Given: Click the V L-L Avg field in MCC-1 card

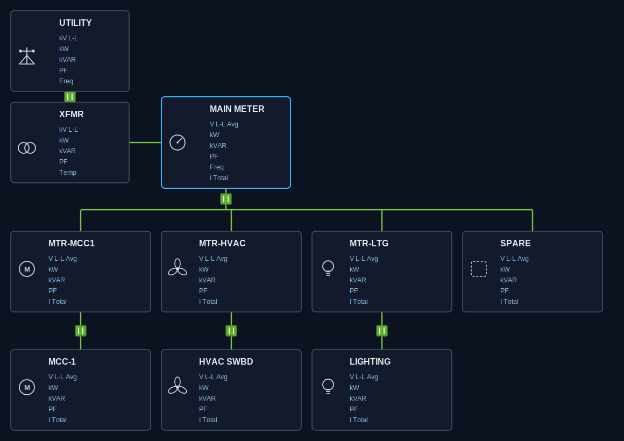Looking at the screenshot, I should (63, 377).
